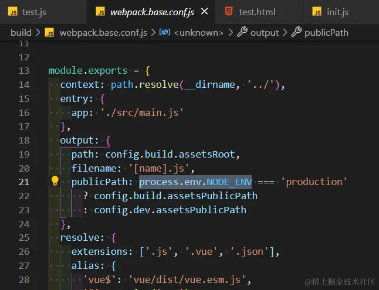Viewport: 379px width, 290px height.
Task: Click line number 21 in the gutter
Action: 24,182
